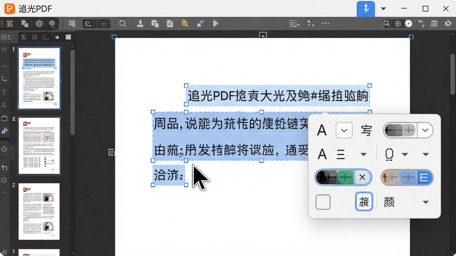Click the small text block '洽济:'
Image resolution: width=456 pixels, height=256 pixels.
[169, 175]
